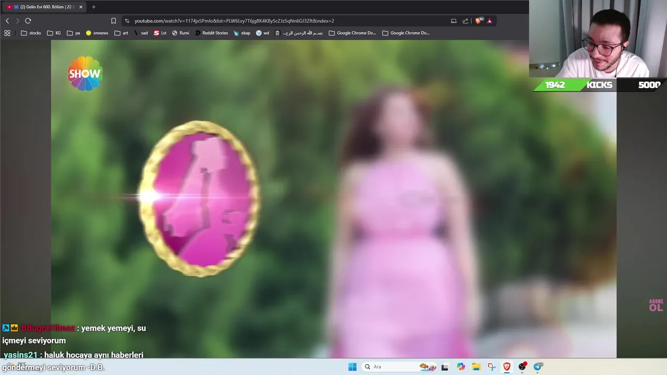Open the Lst bookmark
Image resolution: width=667 pixels, height=375 pixels.
[160, 33]
